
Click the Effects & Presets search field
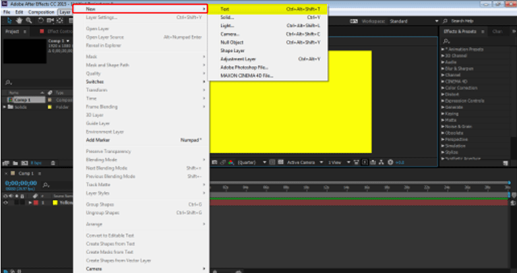(x=478, y=41)
